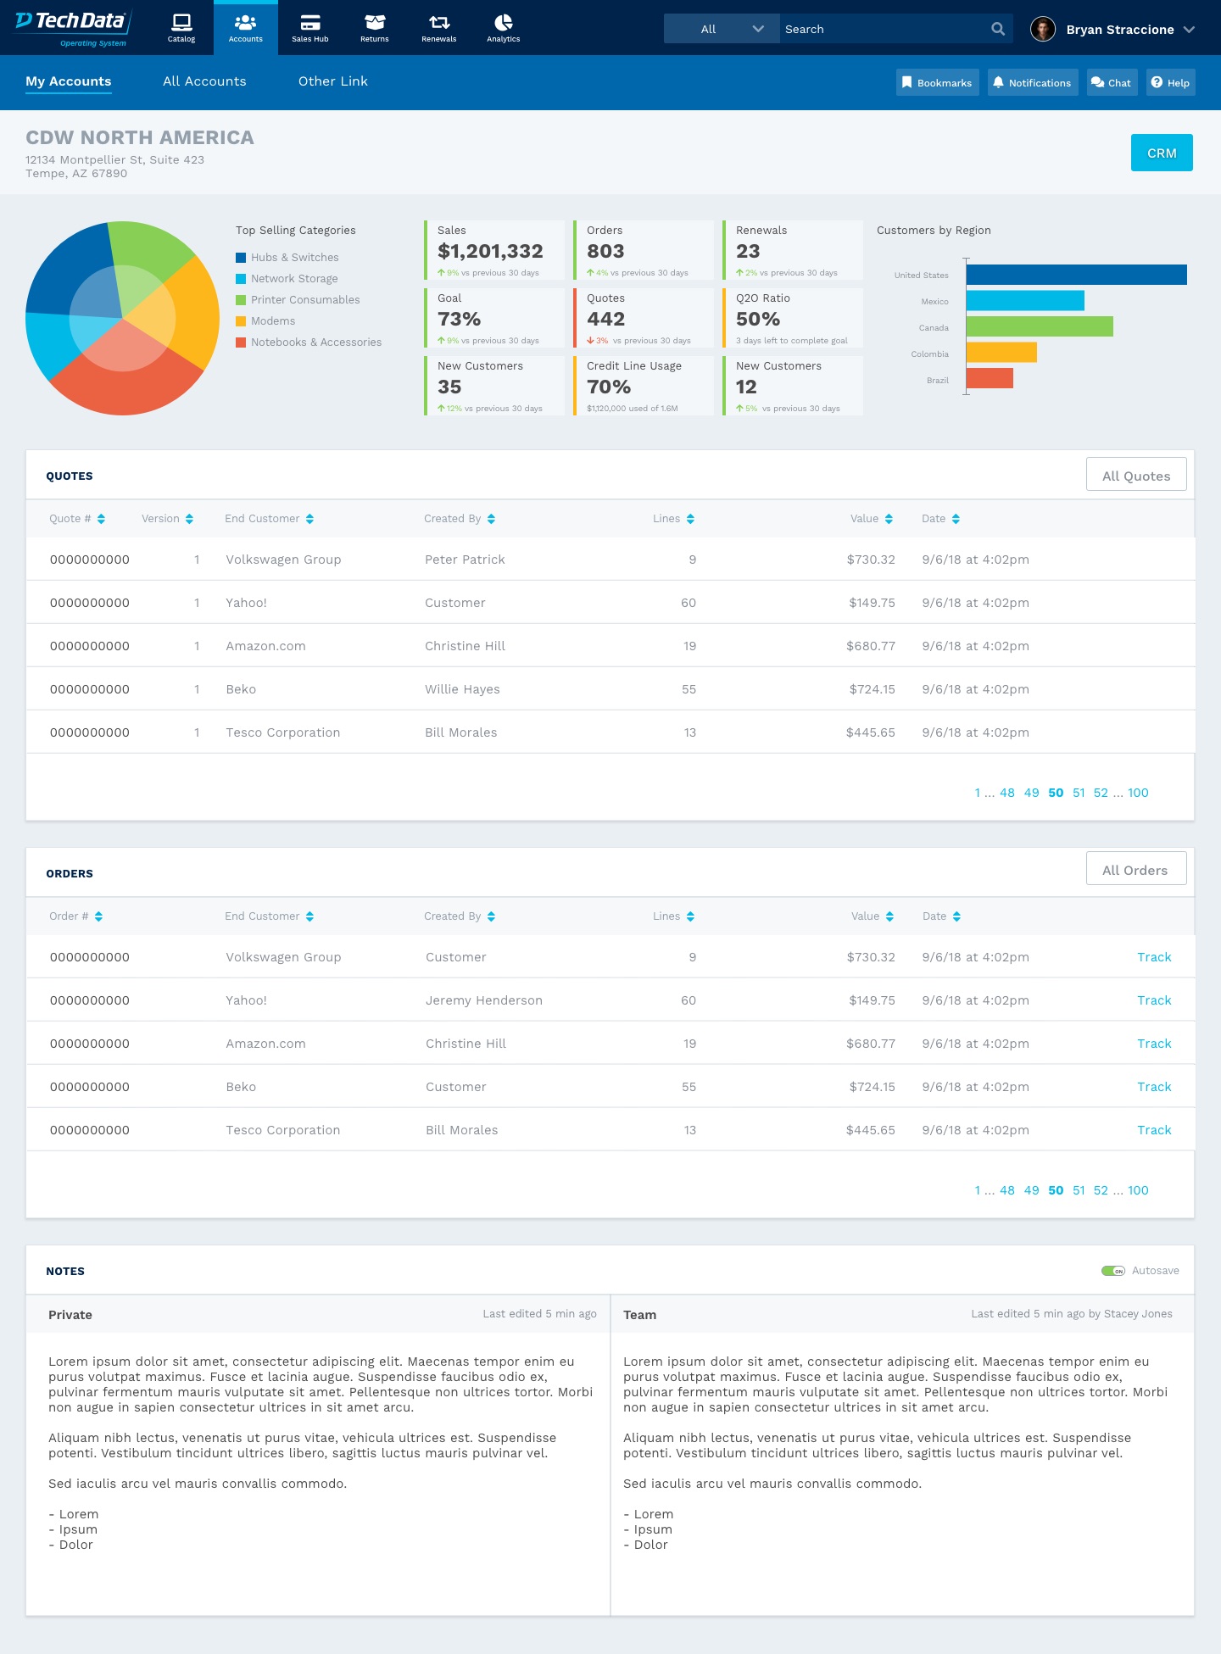1221x1654 pixels.
Task: Switch to My Accounts tab
Action: click(69, 81)
